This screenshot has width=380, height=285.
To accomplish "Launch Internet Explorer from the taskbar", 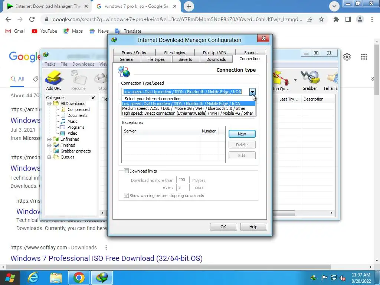I will point(33,278).
